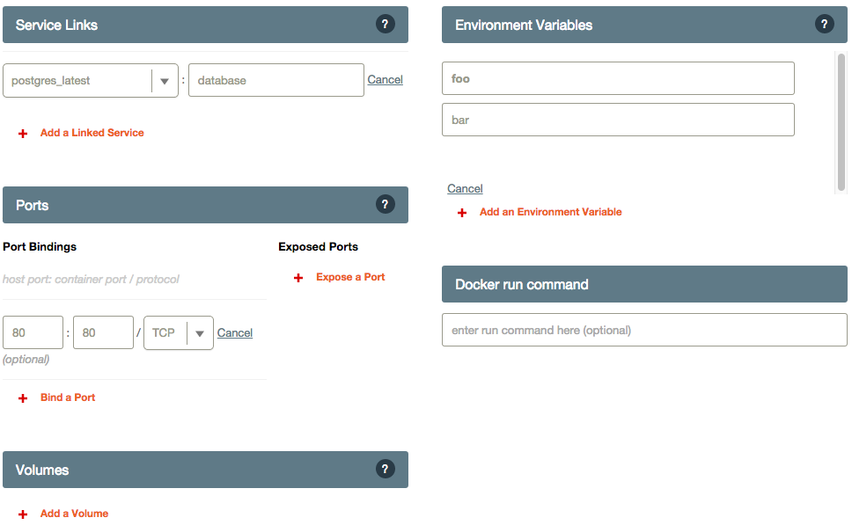Open the Volumes help icon

pyautogui.click(x=386, y=469)
